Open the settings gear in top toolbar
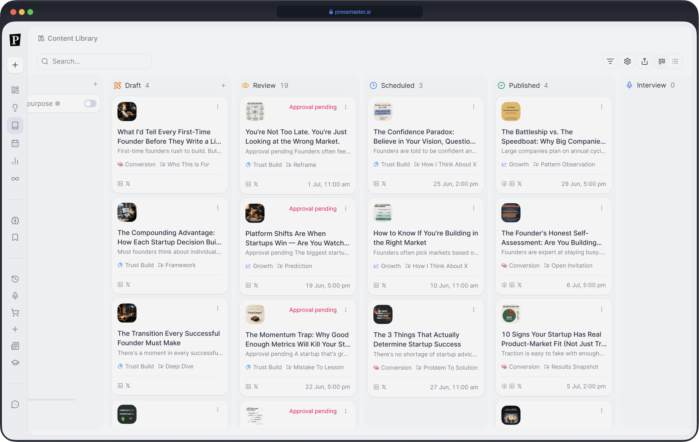Viewport: 699px width, 442px height. coord(628,61)
